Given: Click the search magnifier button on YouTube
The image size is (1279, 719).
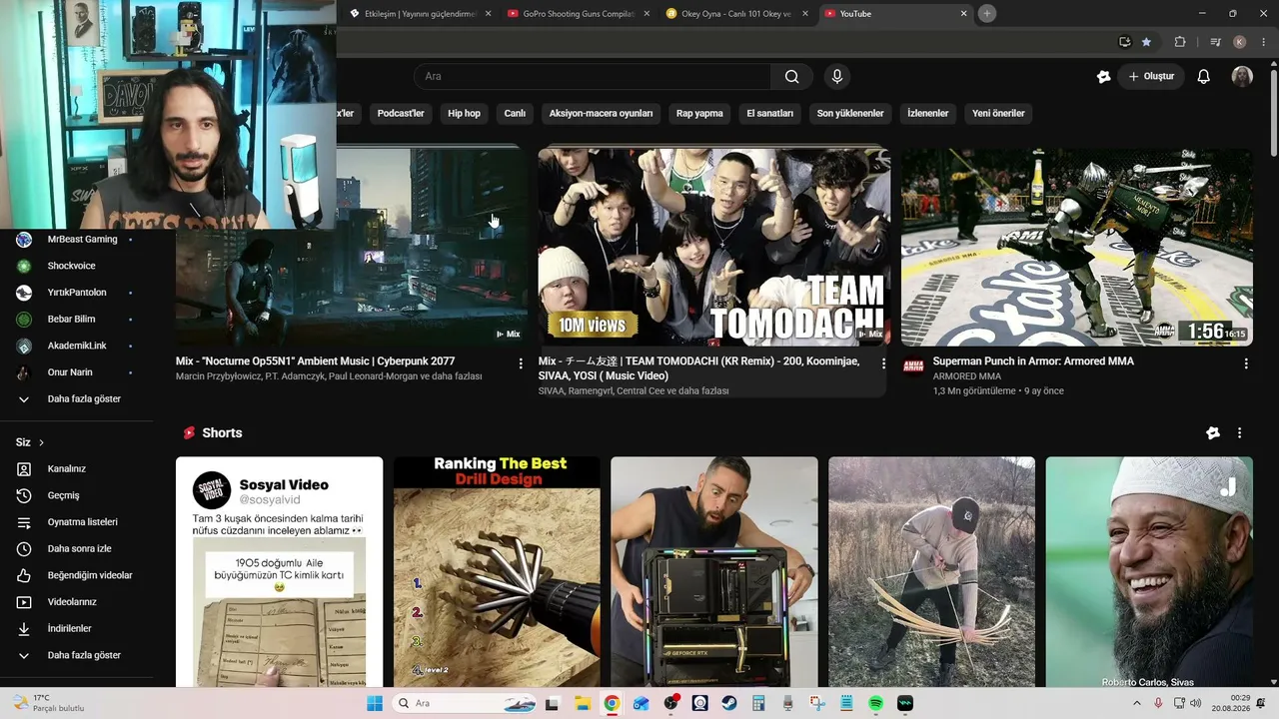Looking at the screenshot, I should pos(791,77).
